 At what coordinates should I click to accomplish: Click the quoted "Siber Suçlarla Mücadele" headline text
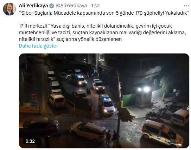(x=104, y=13)
